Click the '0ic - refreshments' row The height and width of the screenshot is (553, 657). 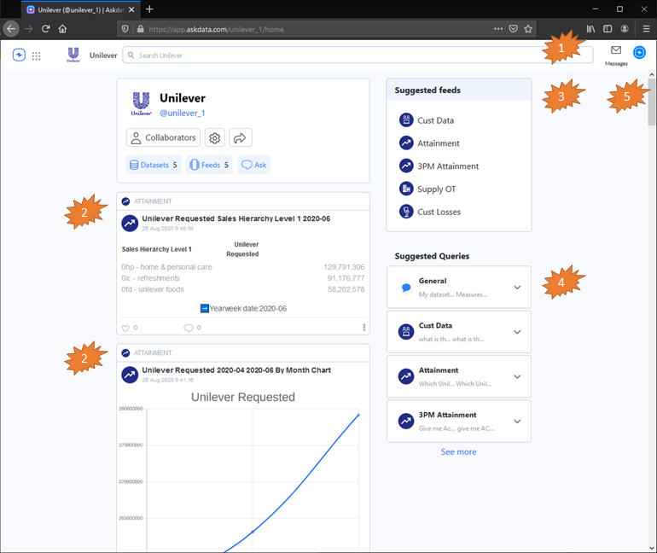pos(243,278)
